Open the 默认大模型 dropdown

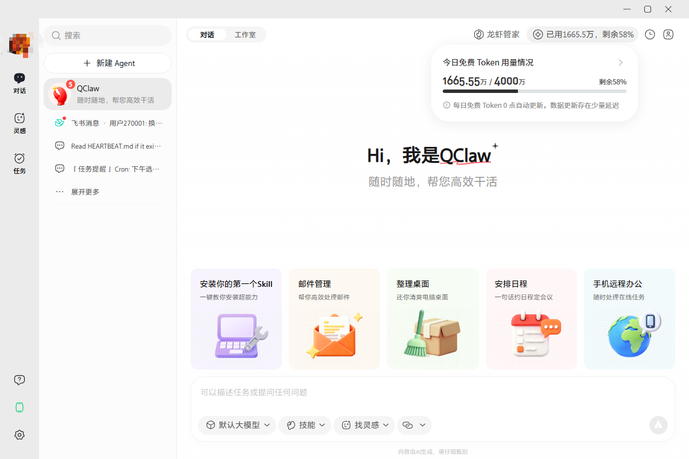click(x=237, y=425)
